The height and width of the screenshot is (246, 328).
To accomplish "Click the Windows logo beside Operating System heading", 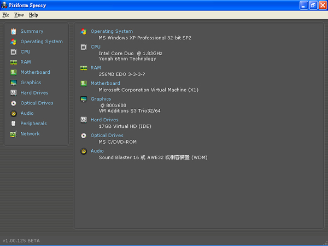I will point(84,32).
